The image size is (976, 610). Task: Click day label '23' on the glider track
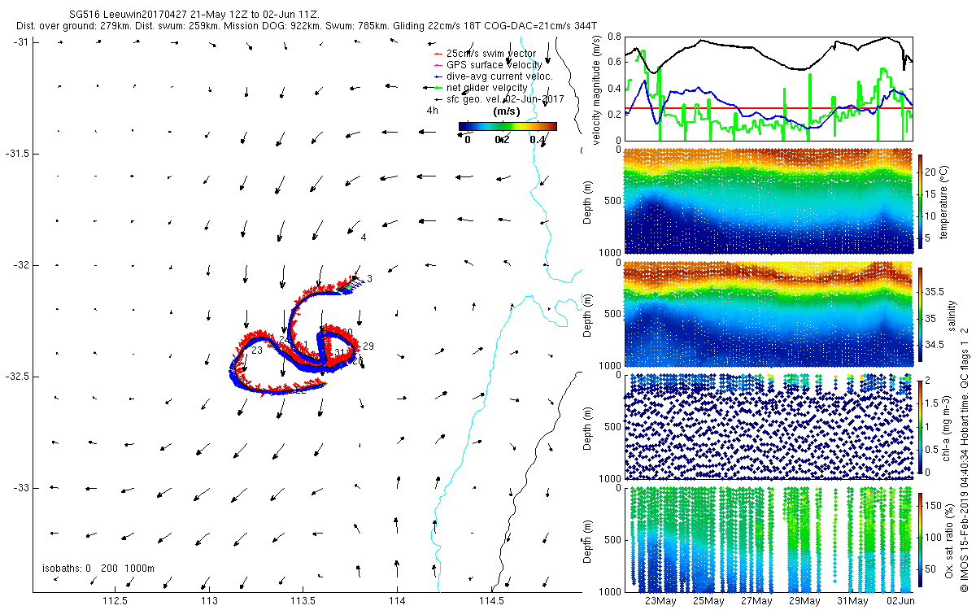point(257,351)
